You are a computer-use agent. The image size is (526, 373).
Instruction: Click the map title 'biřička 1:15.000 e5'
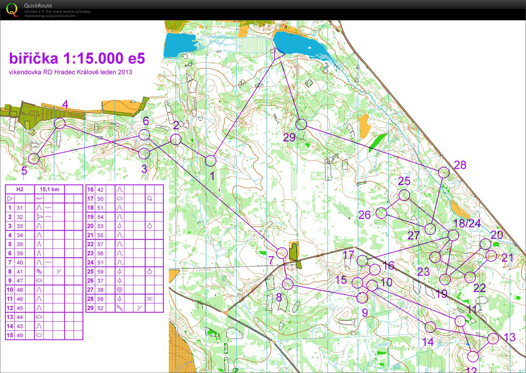(x=77, y=58)
